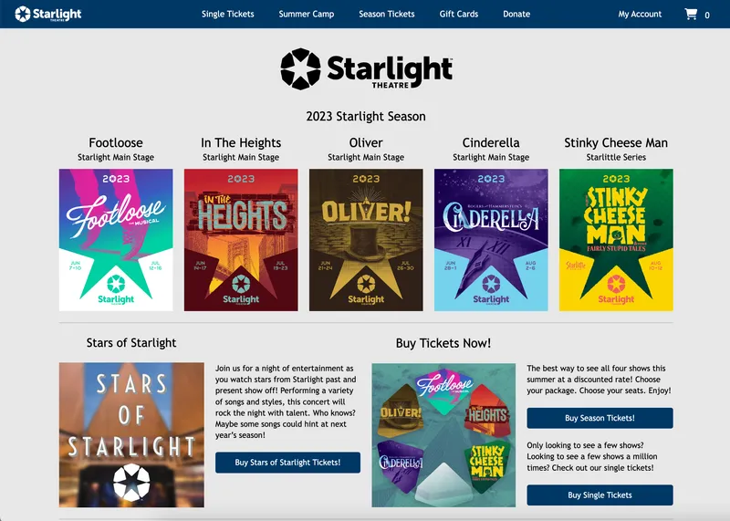Click the season shows collage image

point(443,435)
